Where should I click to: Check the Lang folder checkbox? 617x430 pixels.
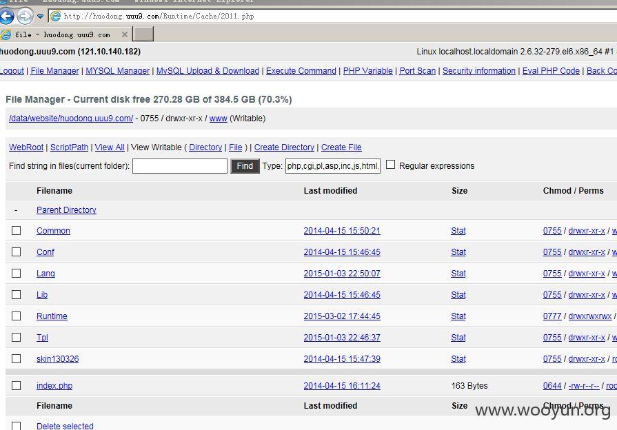(16, 273)
